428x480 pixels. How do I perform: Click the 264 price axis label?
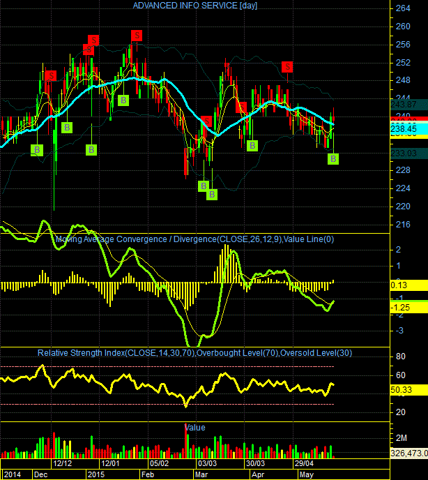403,8
